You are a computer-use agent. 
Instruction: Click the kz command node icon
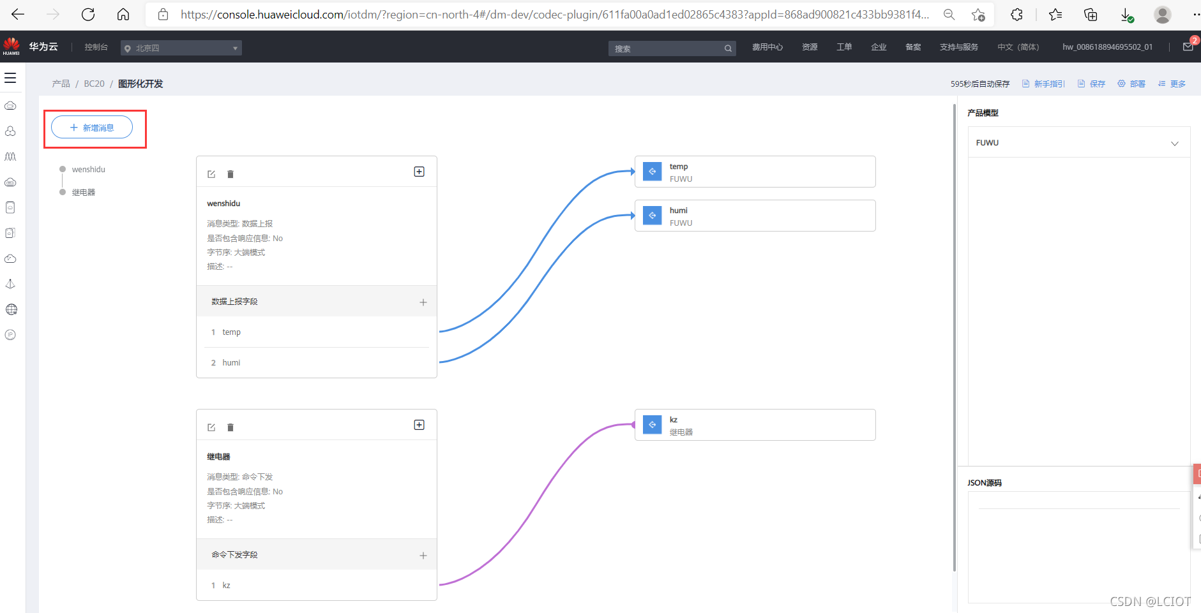click(x=653, y=425)
